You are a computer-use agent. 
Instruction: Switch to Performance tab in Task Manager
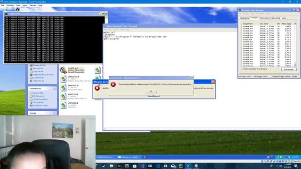point(265,18)
